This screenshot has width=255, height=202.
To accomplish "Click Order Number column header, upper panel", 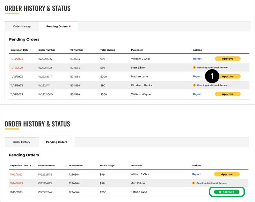I will (x=47, y=50).
